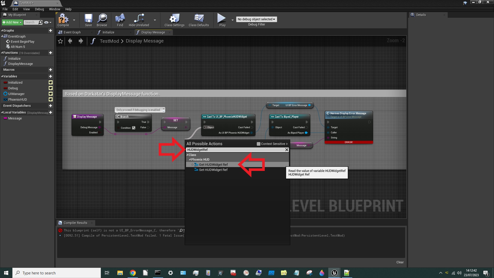Image resolution: width=494 pixels, height=278 pixels.
Task: Toggle Hide Unrelated nodes icon
Action: pyautogui.click(x=139, y=20)
